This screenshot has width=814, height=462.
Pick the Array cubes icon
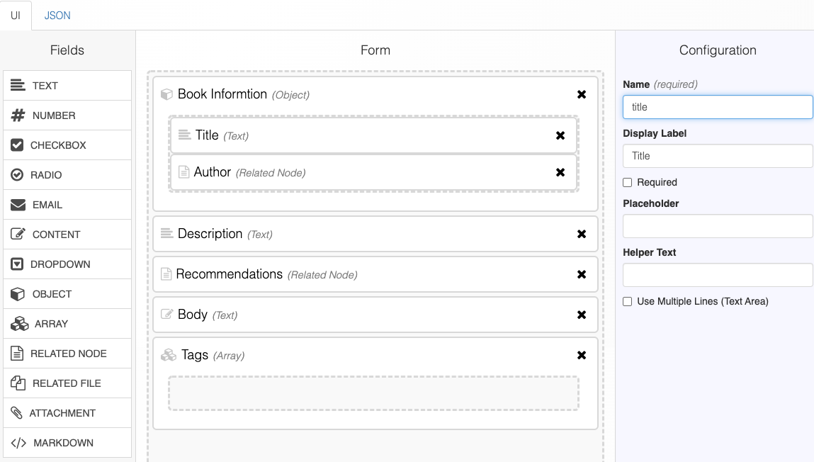click(19, 324)
